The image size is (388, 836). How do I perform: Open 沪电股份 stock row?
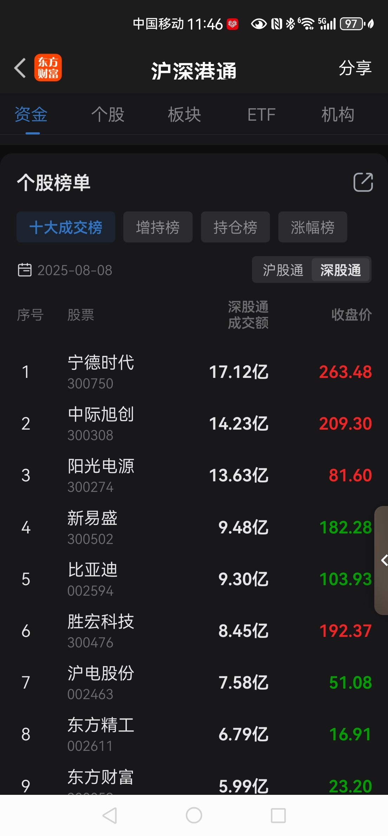194,683
